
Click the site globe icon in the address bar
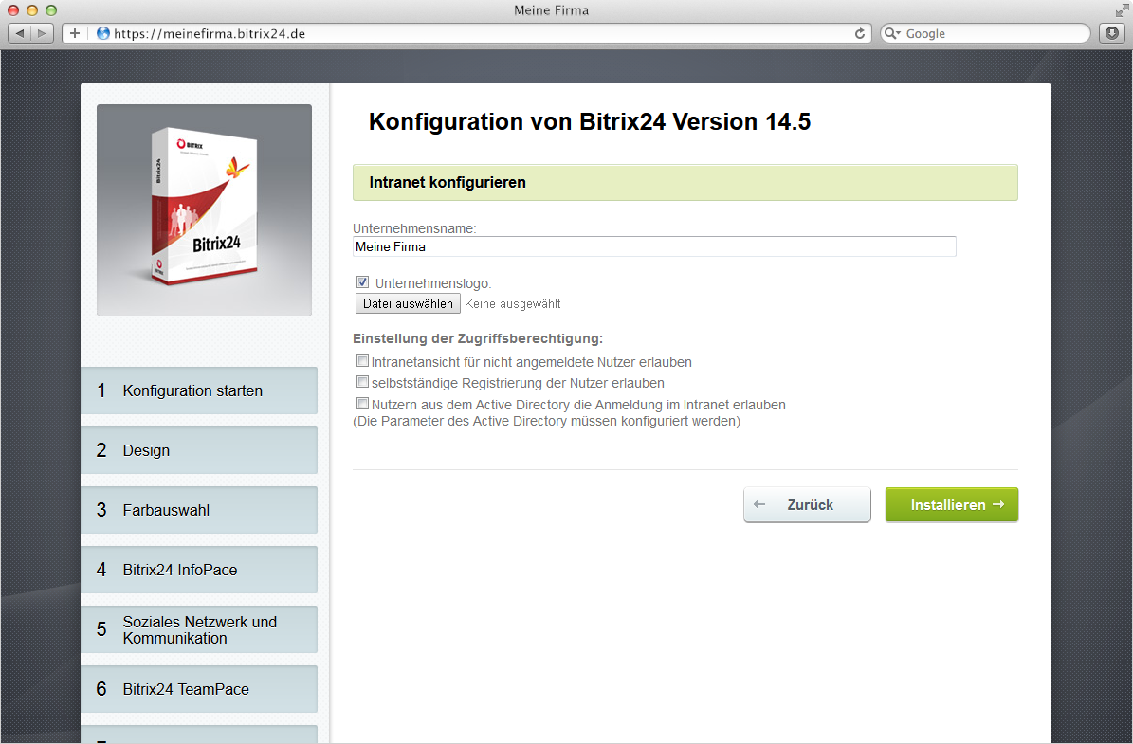pyautogui.click(x=103, y=33)
